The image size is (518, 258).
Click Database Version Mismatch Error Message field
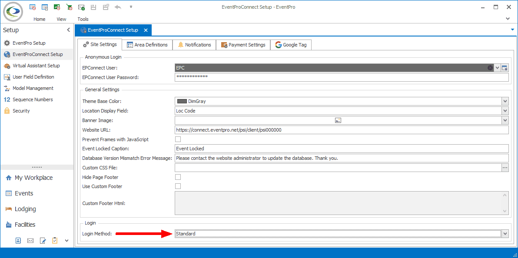click(342, 158)
